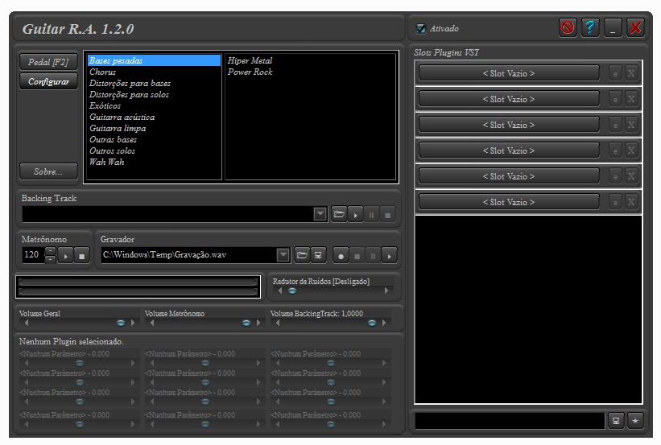661x445 pixels.
Task: Play the recorded Gravador file
Action: pos(389,255)
